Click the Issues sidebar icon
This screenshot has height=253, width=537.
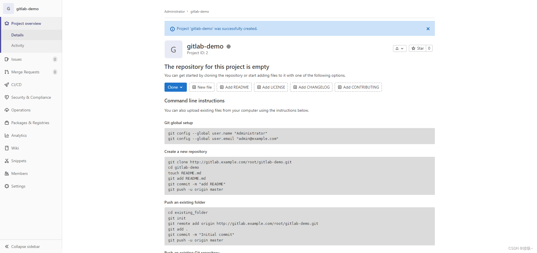pos(7,59)
